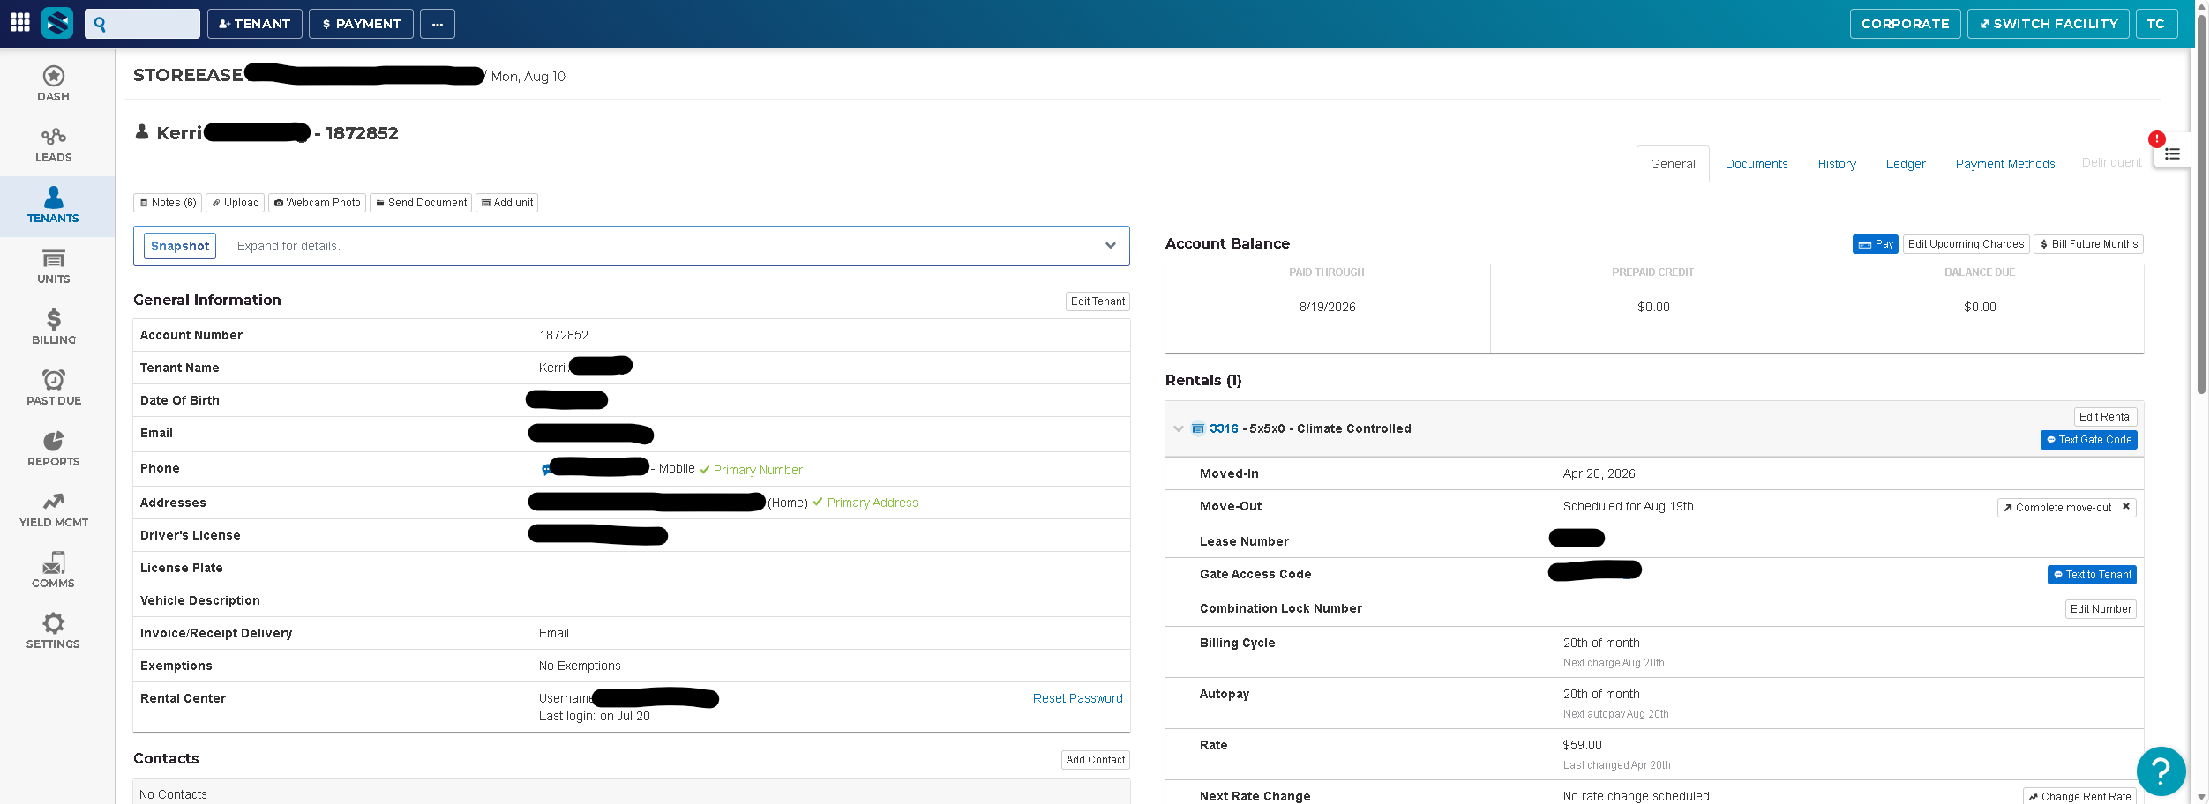Click the Primary Address label
This screenshot has height=804, width=2210.
coord(873,502)
